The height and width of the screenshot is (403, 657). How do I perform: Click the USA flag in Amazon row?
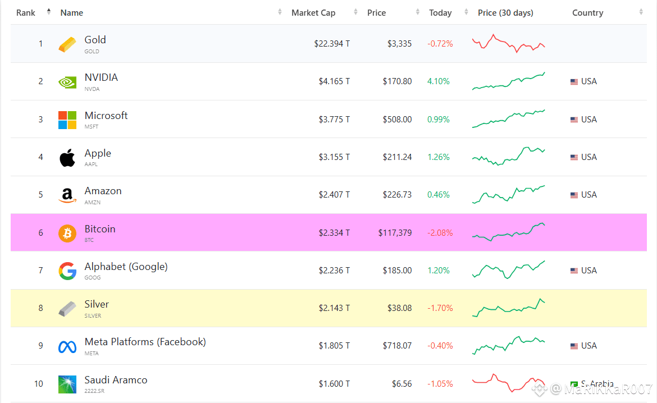(x=574, y=195)
